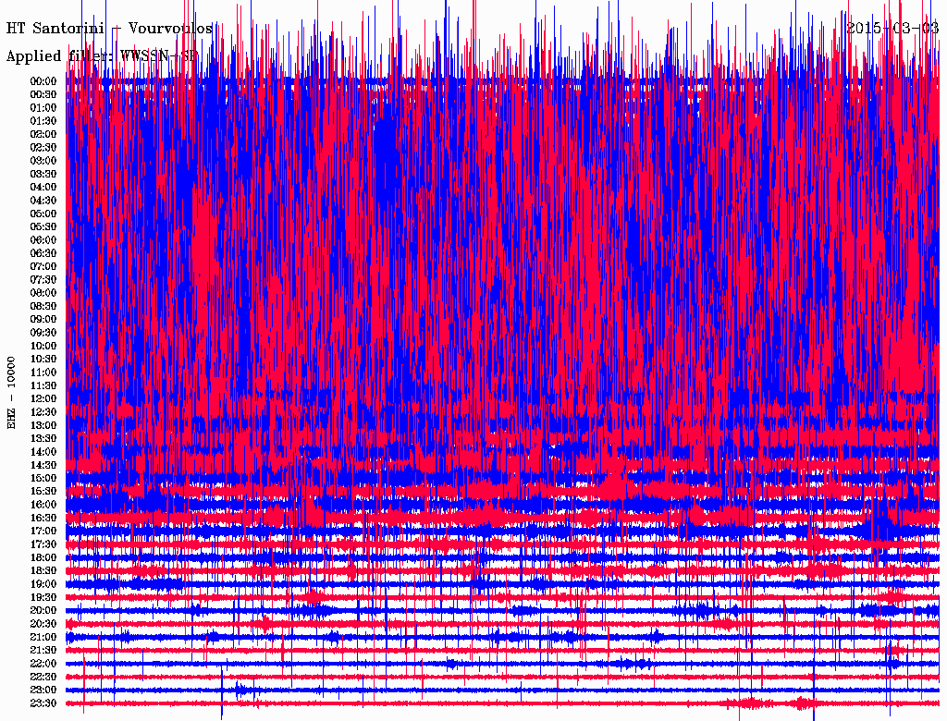Pick the 09:00 time row label
Screen dimensions: 947x721
point(43,319)
